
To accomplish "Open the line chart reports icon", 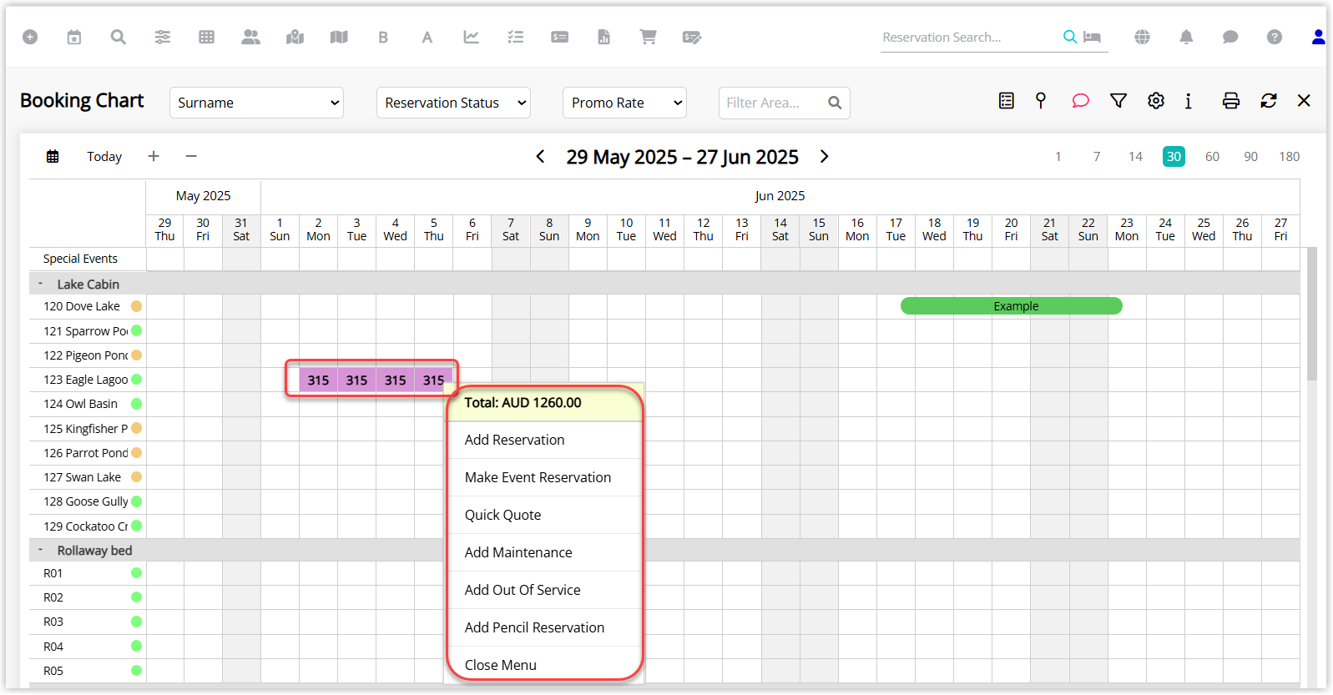I will point(472,37).
